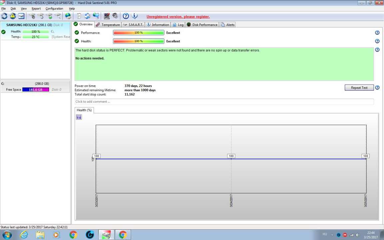Click the disk test icon with stethoscope
Image resolution: width=384 pixels, height=240 pixels.
pos(32,16)
